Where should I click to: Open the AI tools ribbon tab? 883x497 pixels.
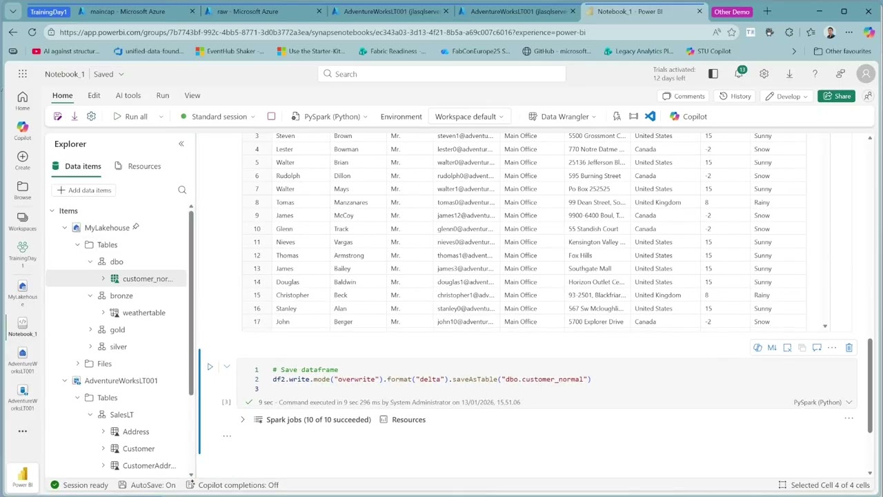point(128,96)
